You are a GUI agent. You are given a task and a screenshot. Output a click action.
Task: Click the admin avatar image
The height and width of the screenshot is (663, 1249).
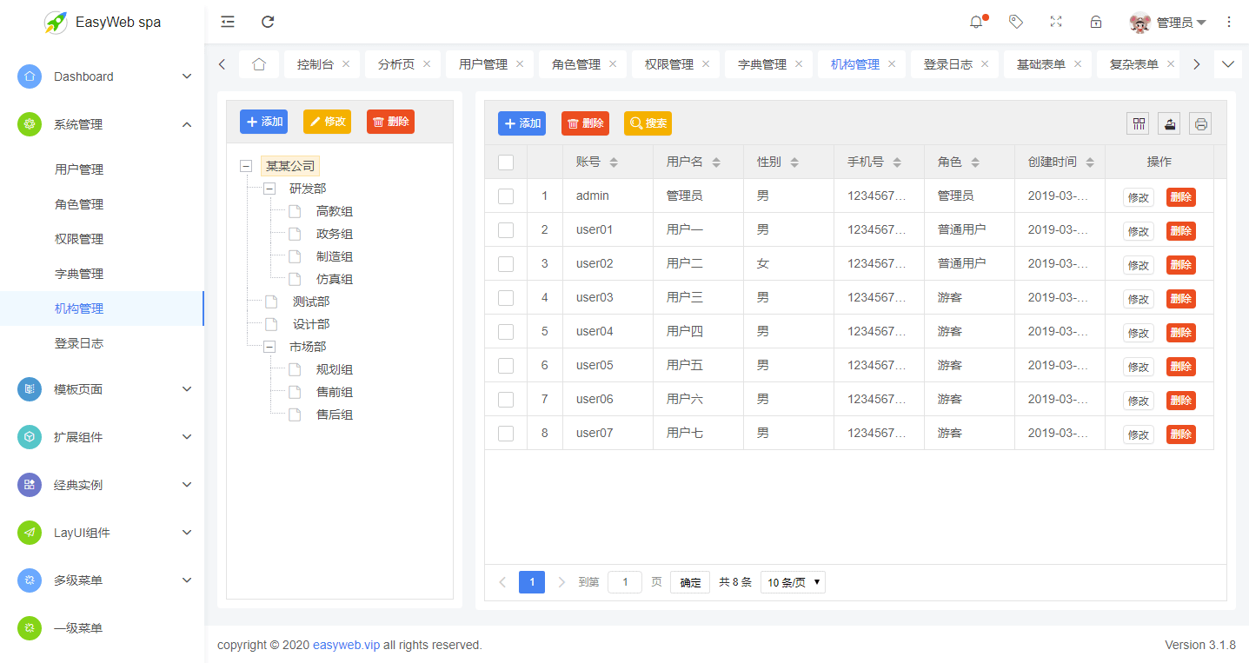tap(1139, 23)
